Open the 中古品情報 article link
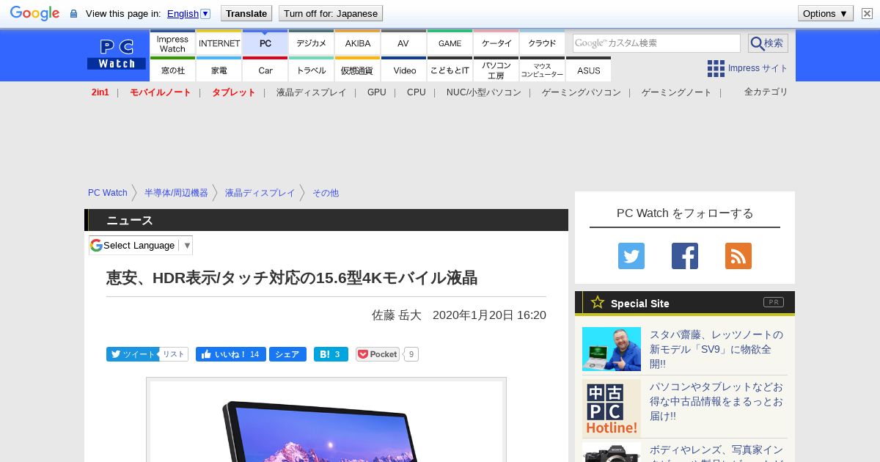 716,401
